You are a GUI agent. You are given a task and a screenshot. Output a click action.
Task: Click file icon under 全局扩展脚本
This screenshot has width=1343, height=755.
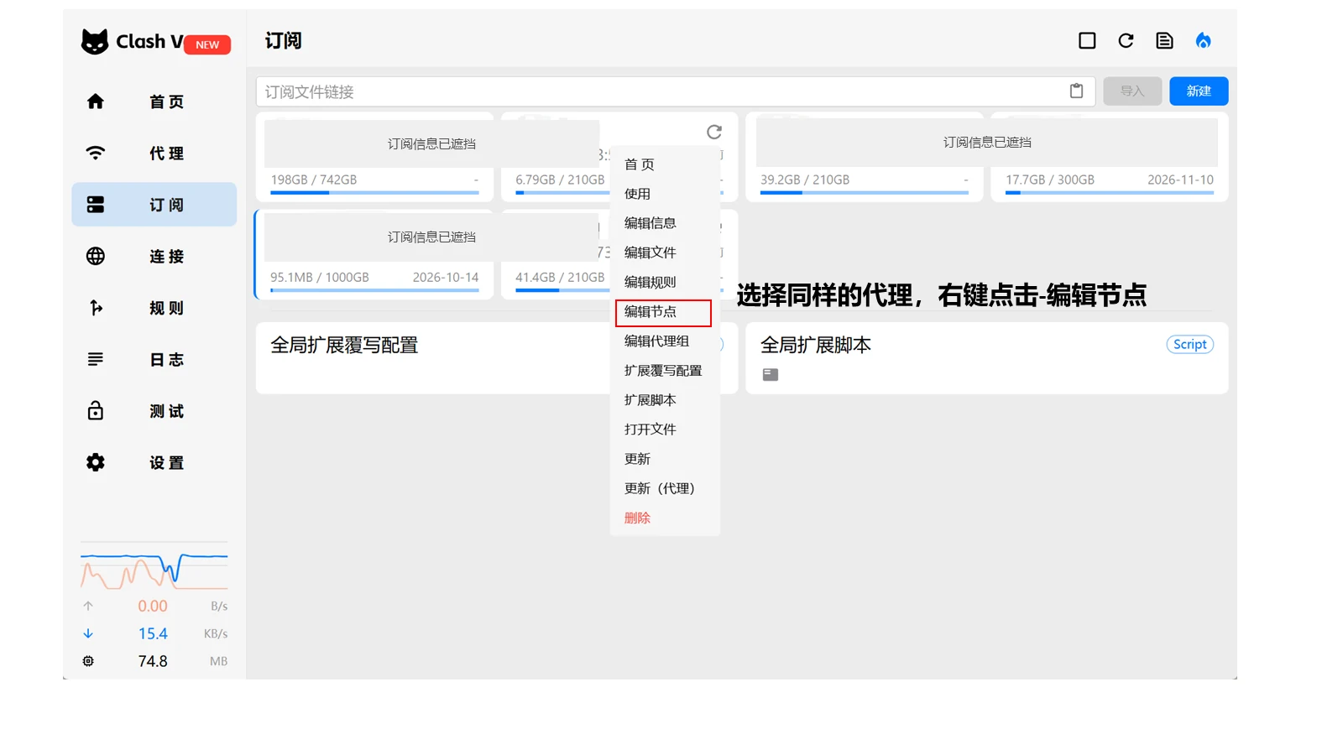[x=770, y=375]
